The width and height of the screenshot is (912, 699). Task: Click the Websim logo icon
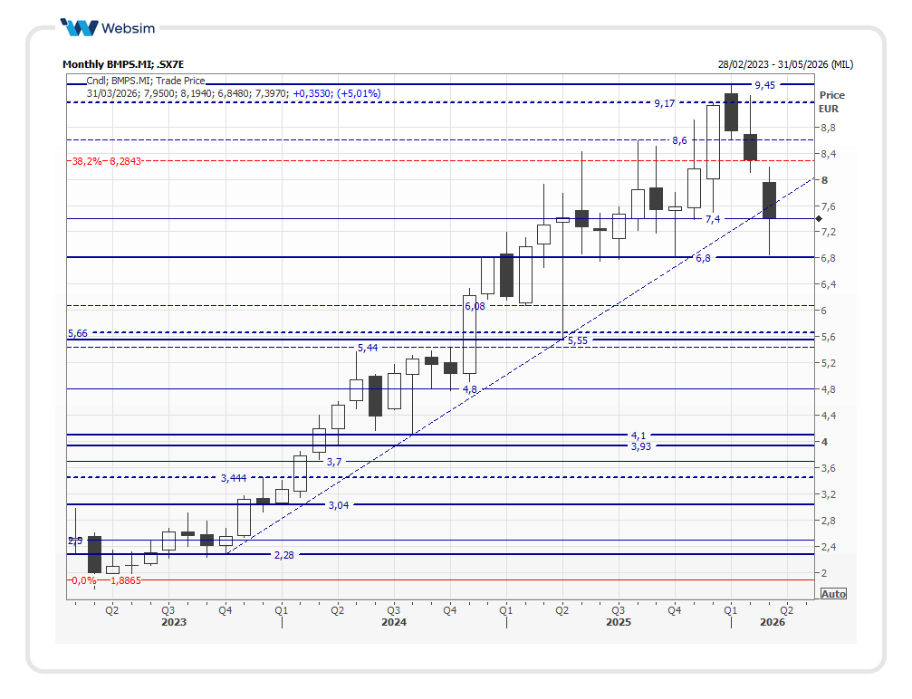(x=78, y=27)
